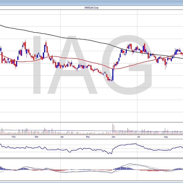Click the status bar strip at window bottom
The height and width of the screenshot is (183, 183).
(x=91, y=181)
